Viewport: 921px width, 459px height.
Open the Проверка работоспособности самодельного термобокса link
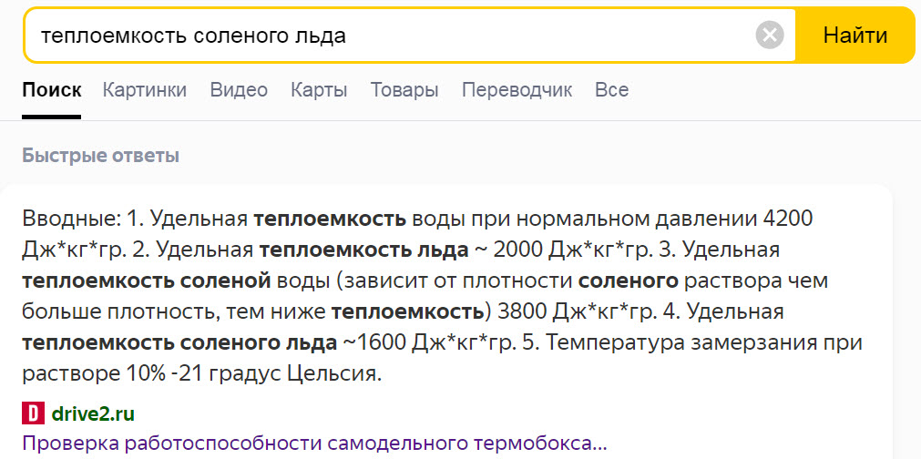(x=313, y=444)
